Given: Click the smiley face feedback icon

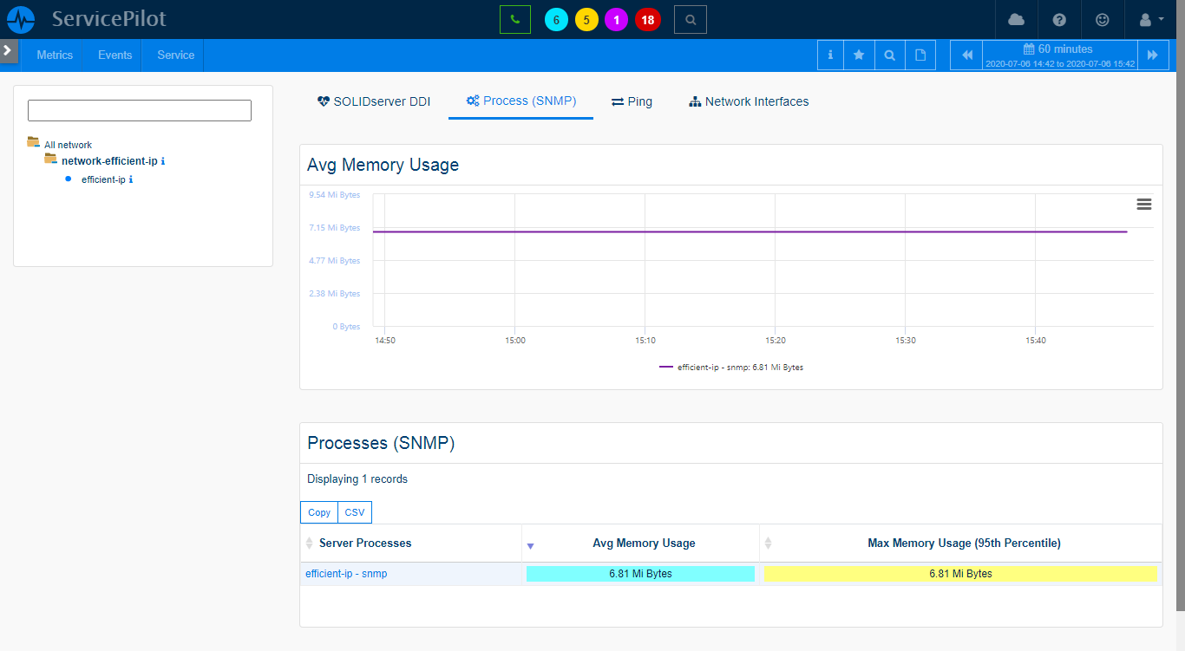Looking at the screenshot, I should [x=1103, y=19].
